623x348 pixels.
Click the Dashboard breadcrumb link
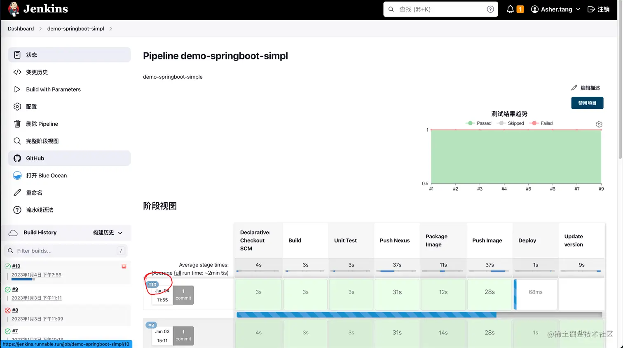(x=21, y=28)
